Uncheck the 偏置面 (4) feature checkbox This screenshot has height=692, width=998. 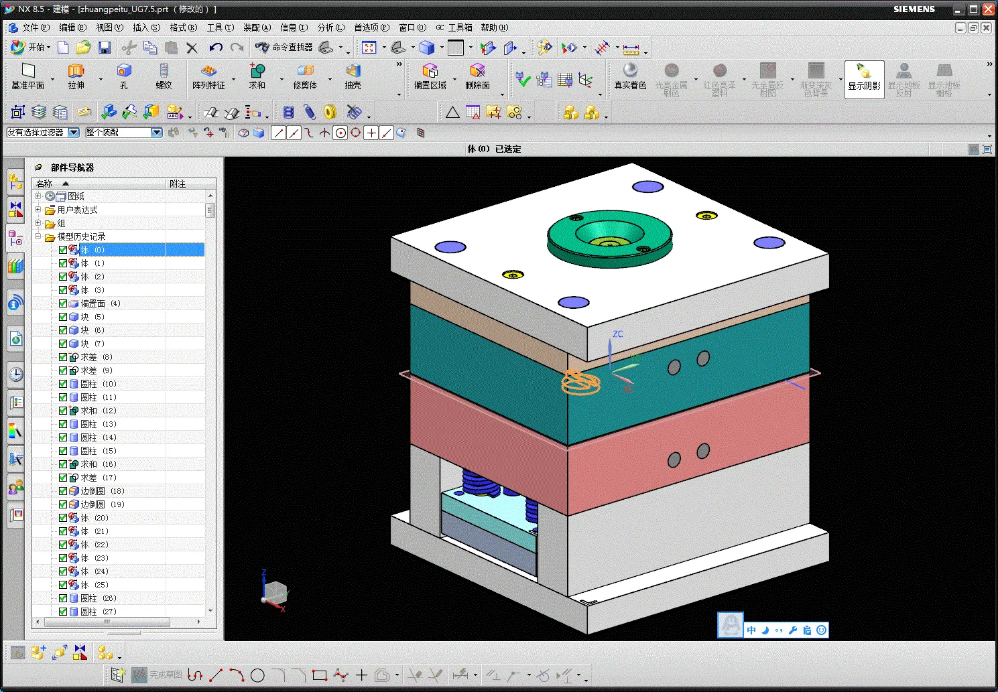point(63,303)
